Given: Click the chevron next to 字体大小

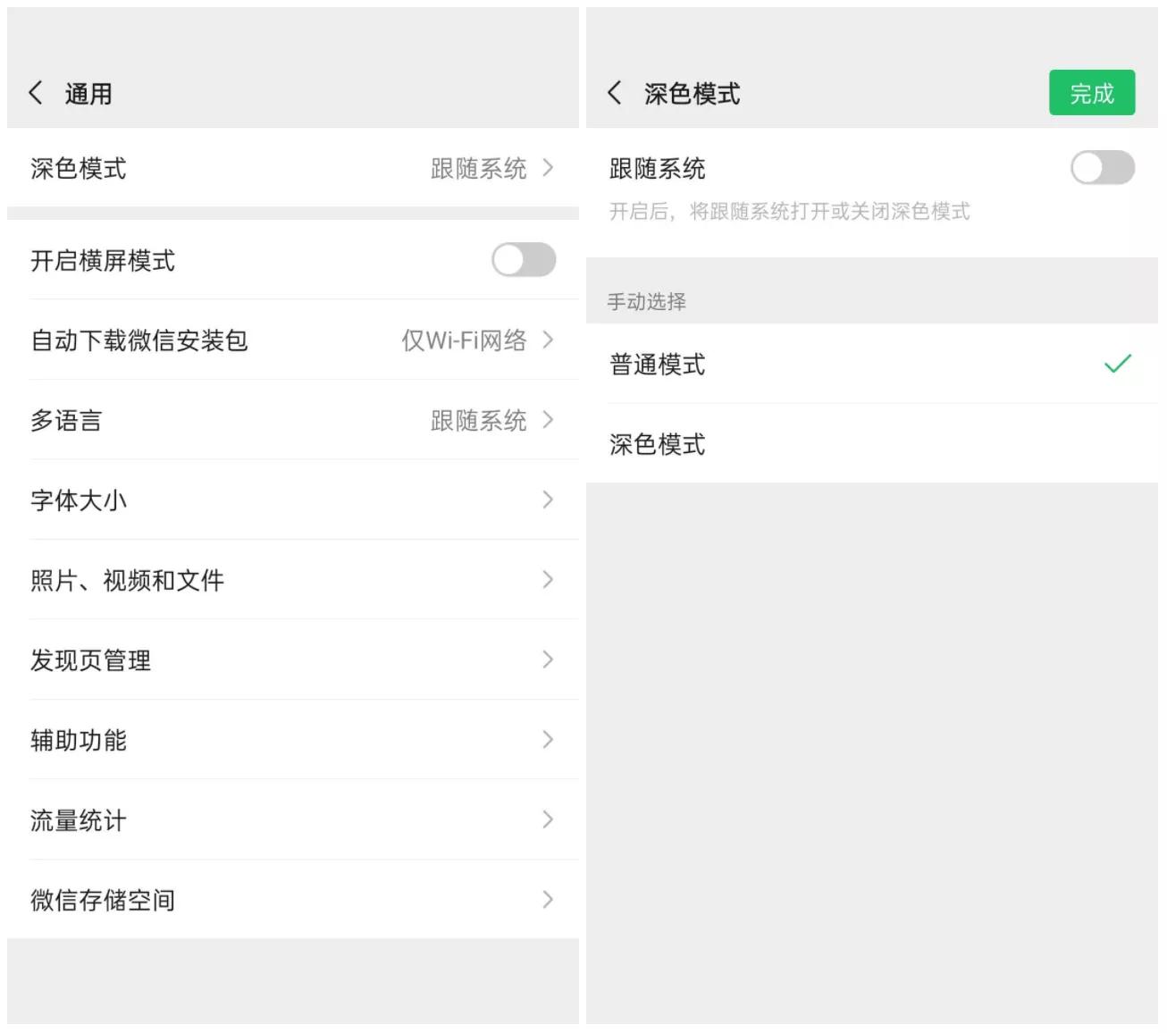Looking at the screenshot, I should tap(548, 500).
